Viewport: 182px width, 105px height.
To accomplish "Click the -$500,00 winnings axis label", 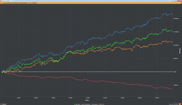I will coord(176,85).
